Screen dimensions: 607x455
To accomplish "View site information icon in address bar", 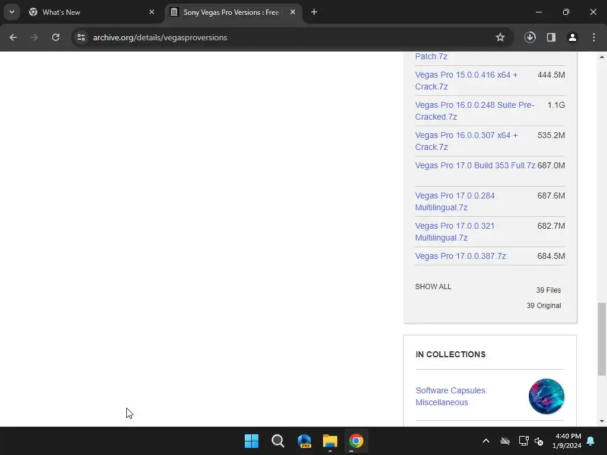I will (81, 37).
